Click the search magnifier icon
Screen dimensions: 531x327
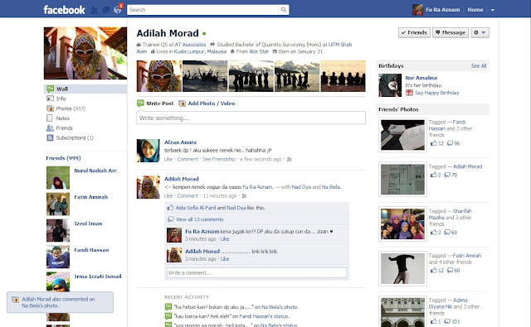(x=284, y=10)
